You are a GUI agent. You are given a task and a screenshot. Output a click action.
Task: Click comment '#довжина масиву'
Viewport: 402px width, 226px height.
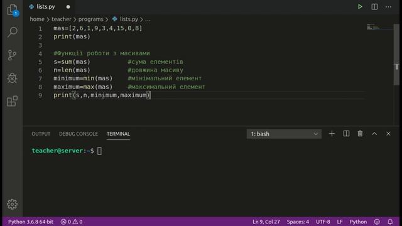[155, 70]
